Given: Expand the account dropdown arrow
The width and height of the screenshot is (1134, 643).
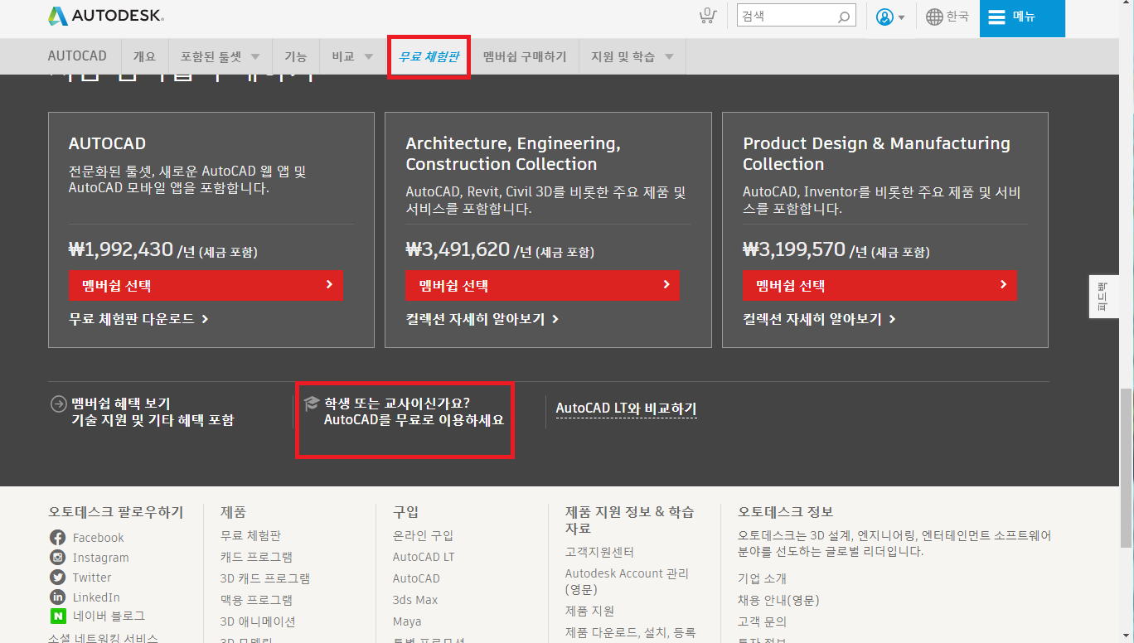Looking at the screenshot, I should (x=901, y=17).
